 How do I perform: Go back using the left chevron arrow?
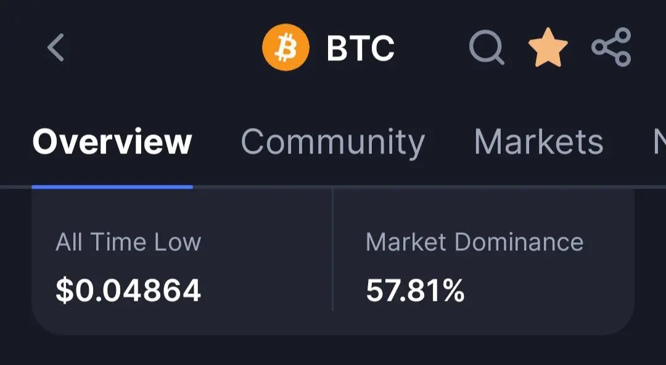pos(55,47)
